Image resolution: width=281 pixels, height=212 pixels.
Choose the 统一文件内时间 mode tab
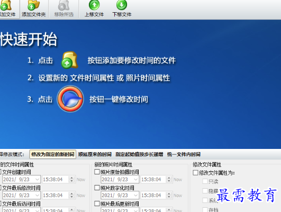pyautogui.click(x=184, y=154)
